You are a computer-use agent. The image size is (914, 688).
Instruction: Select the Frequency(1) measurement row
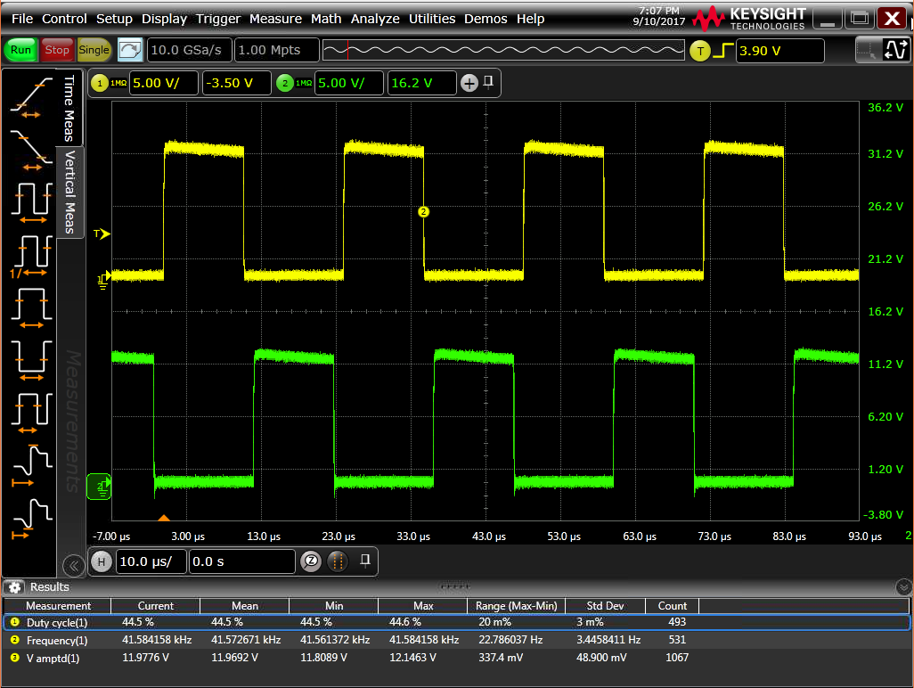click(456, 640)
